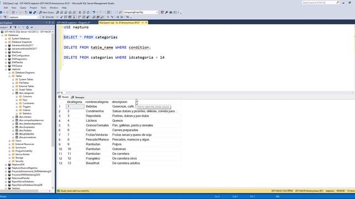Collapse the neptuno database node

[6, 69]
